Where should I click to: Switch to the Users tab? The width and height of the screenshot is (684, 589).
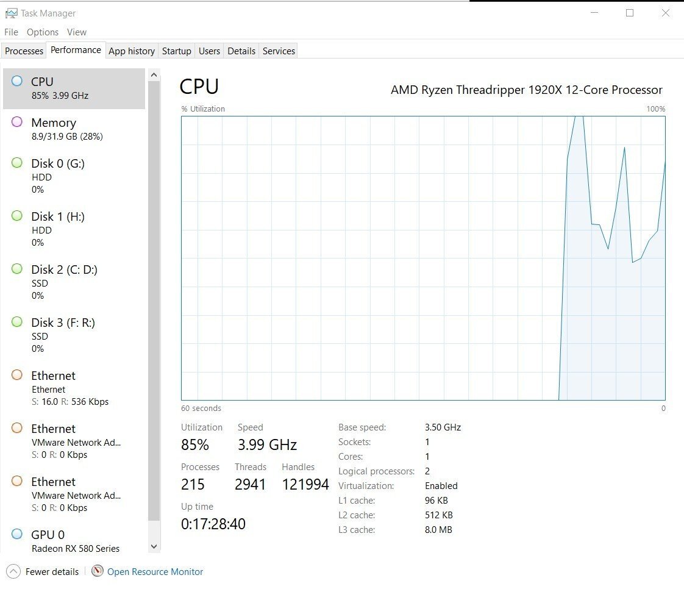[x=209, y=51]
